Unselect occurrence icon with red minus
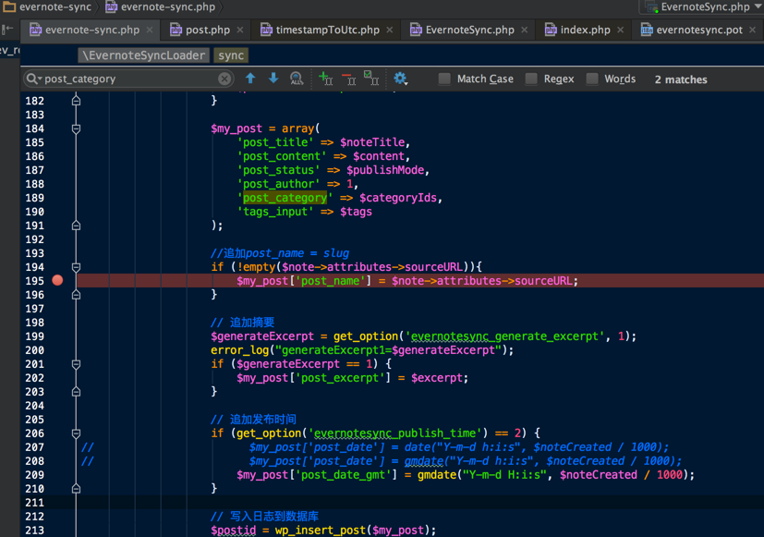 coord(348,79)
